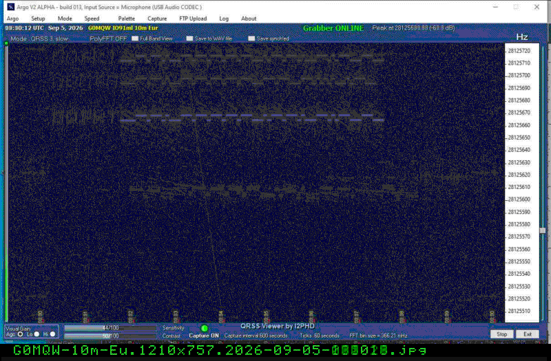Open the Speed menu

point(92,19)
